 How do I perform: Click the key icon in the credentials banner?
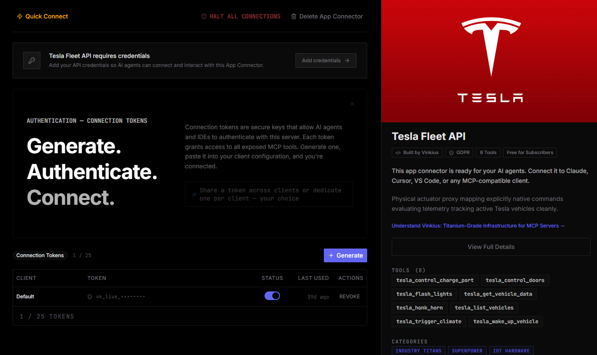click(x=32, y=61)
